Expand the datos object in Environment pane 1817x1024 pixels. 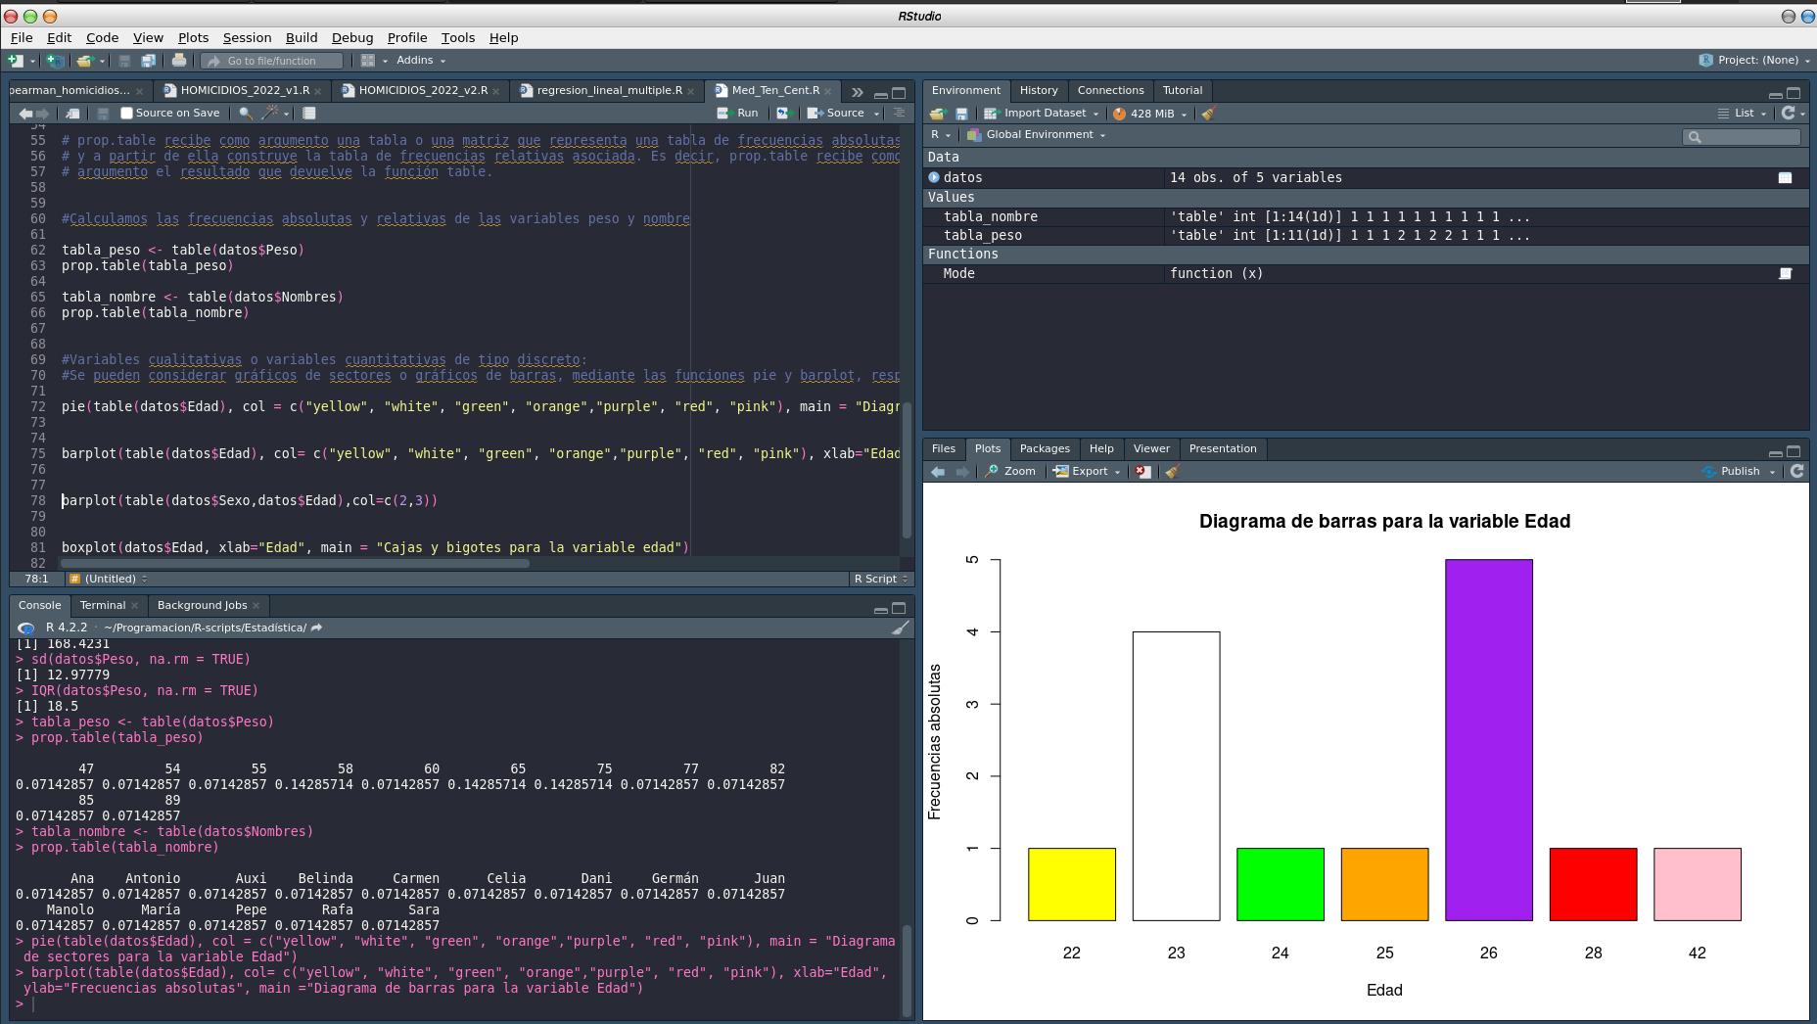(x=934, y=177)
